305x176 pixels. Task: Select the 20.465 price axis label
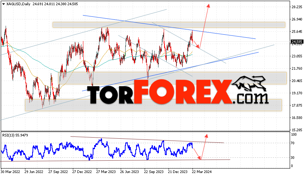(x=297, y=81)
